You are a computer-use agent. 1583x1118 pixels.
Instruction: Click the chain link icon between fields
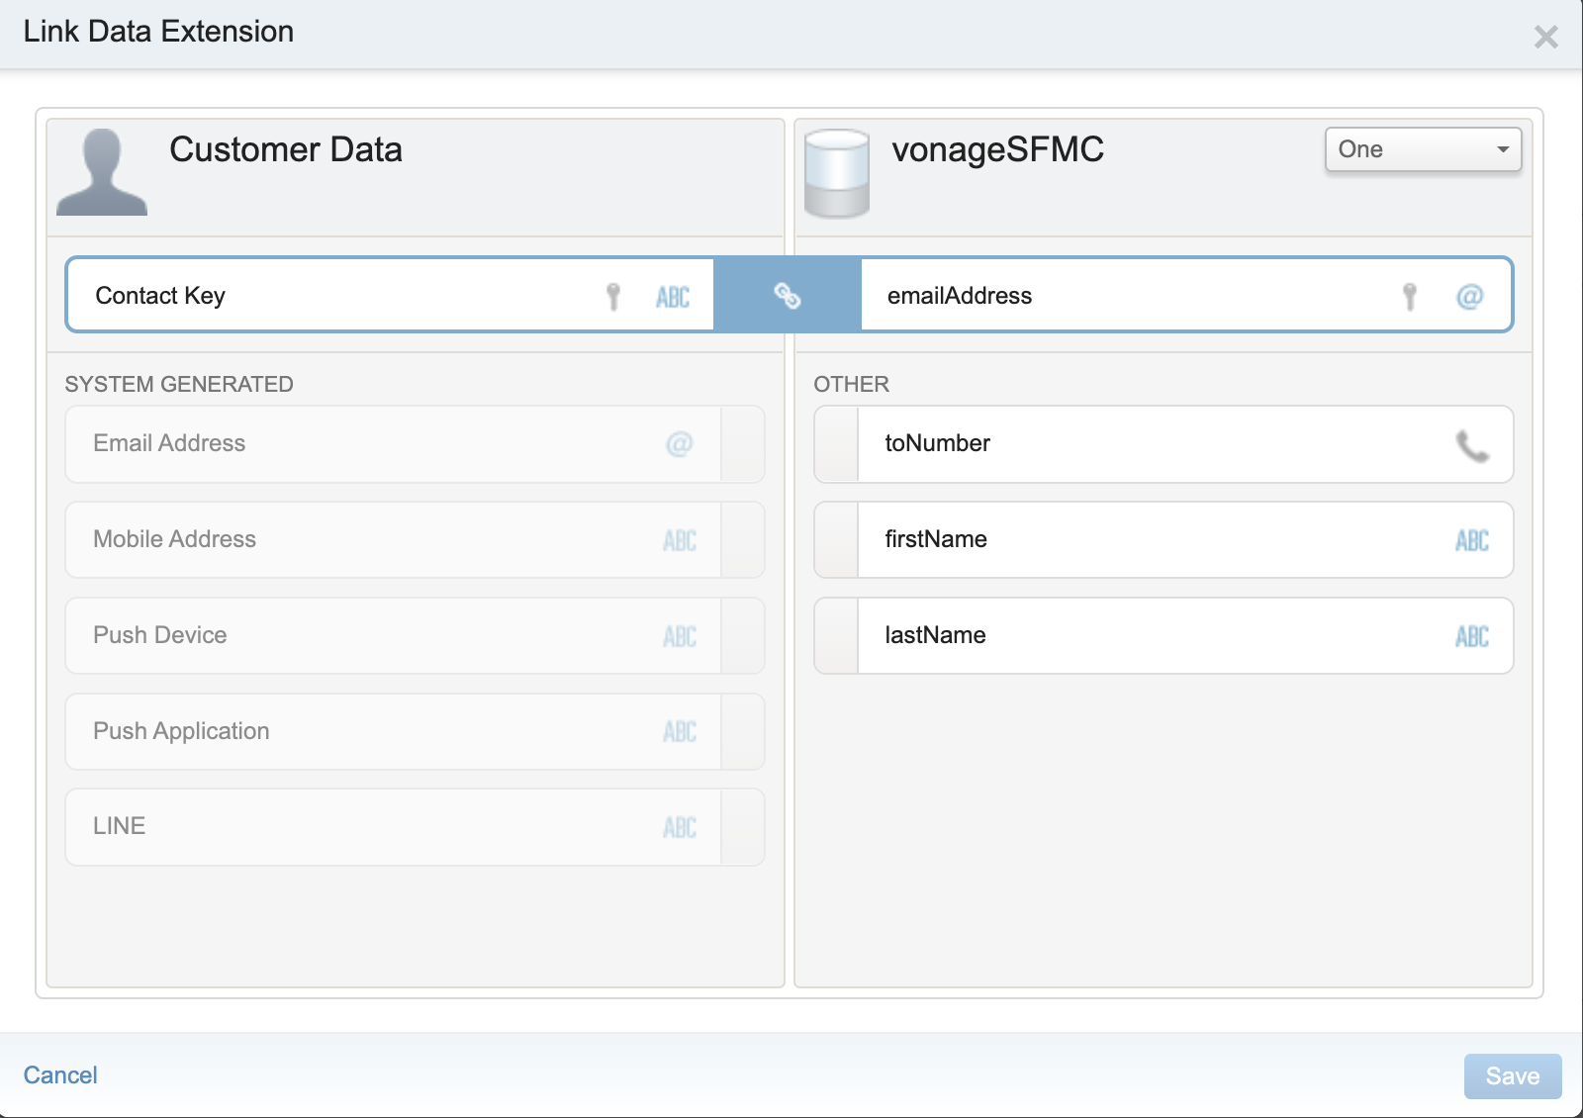[x=788, y=295]
